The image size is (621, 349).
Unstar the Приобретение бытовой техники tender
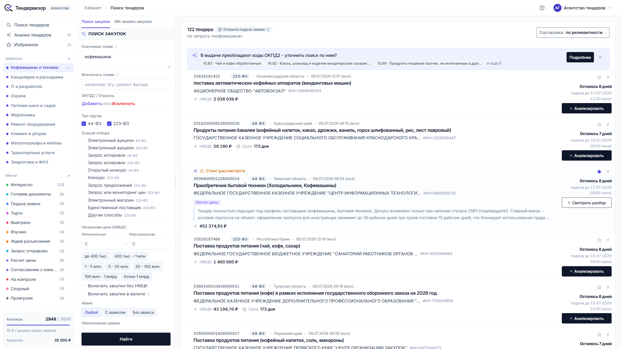coord(599,172)
